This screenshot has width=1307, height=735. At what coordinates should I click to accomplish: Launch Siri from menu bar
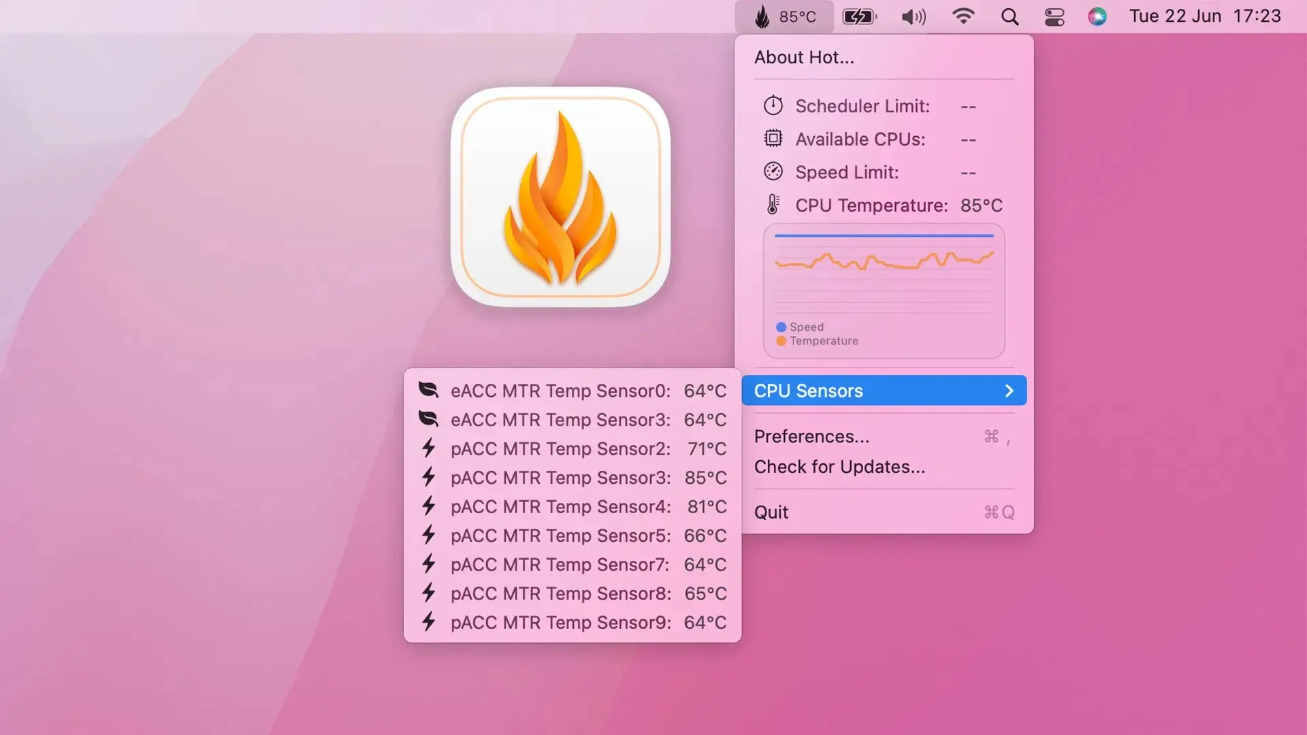coord(1097,16)
